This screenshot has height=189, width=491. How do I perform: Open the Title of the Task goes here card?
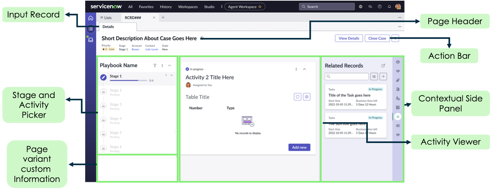356,97
